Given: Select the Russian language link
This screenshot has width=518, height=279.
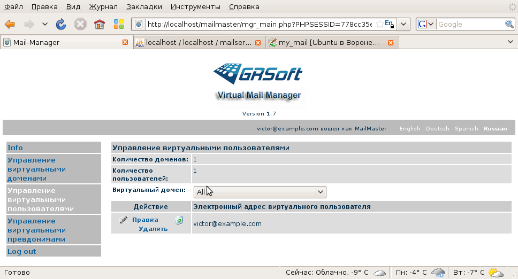Looking at the screenshot, I should pyautogui.click(x=495, y=129).
